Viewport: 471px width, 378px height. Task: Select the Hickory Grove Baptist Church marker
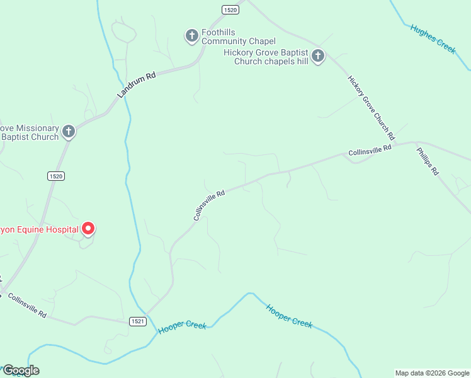click(x=318, y=56)
